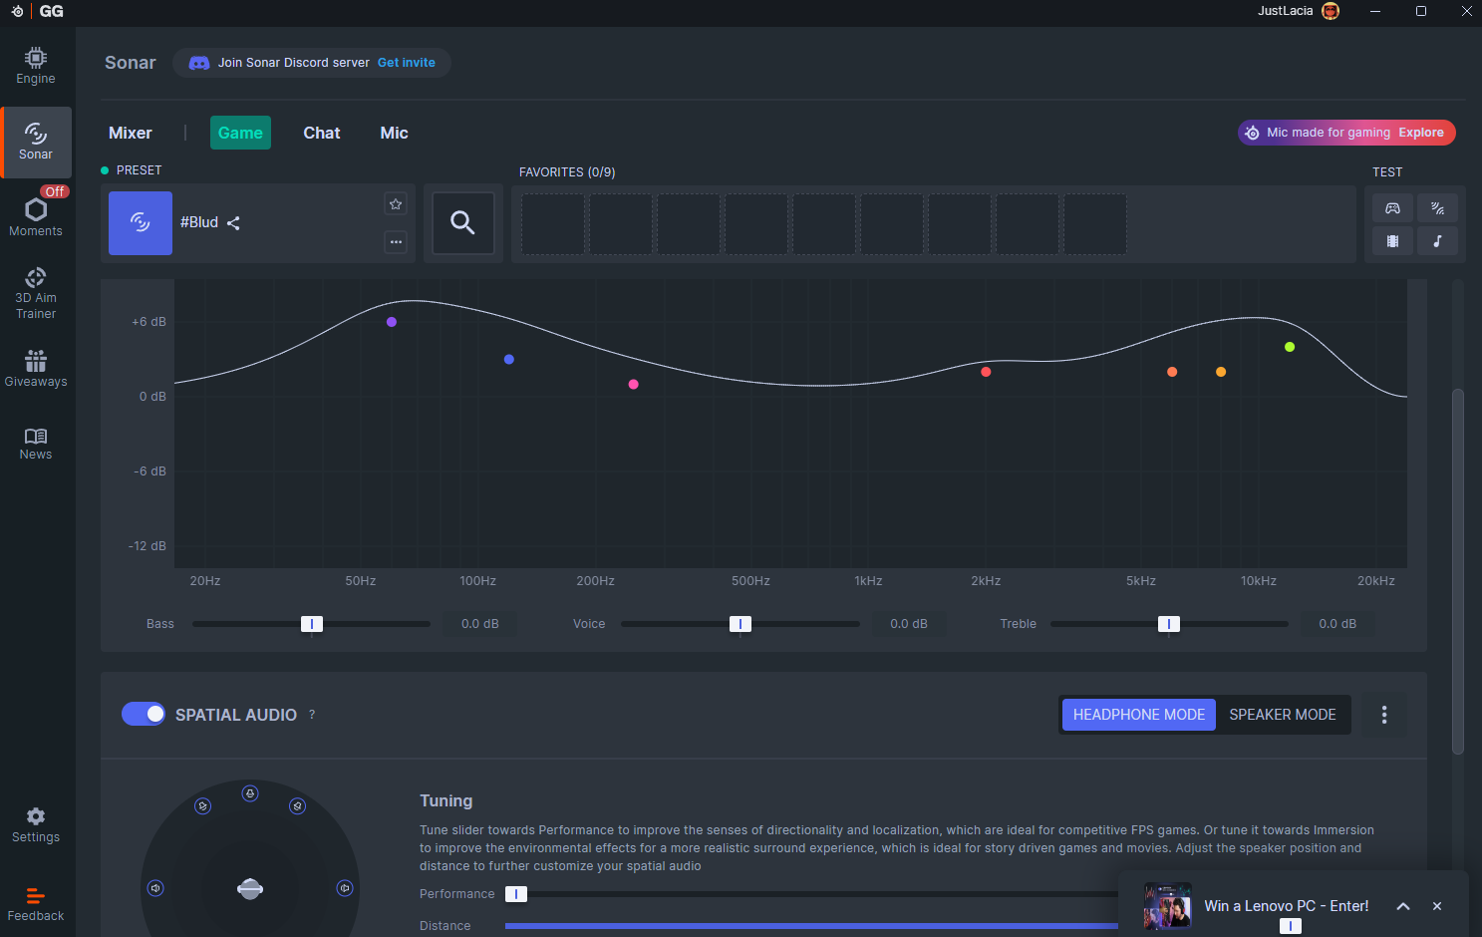Open the Engine section in the sidebar
This screenshot has width=1482, height=937.
(36, 66)
